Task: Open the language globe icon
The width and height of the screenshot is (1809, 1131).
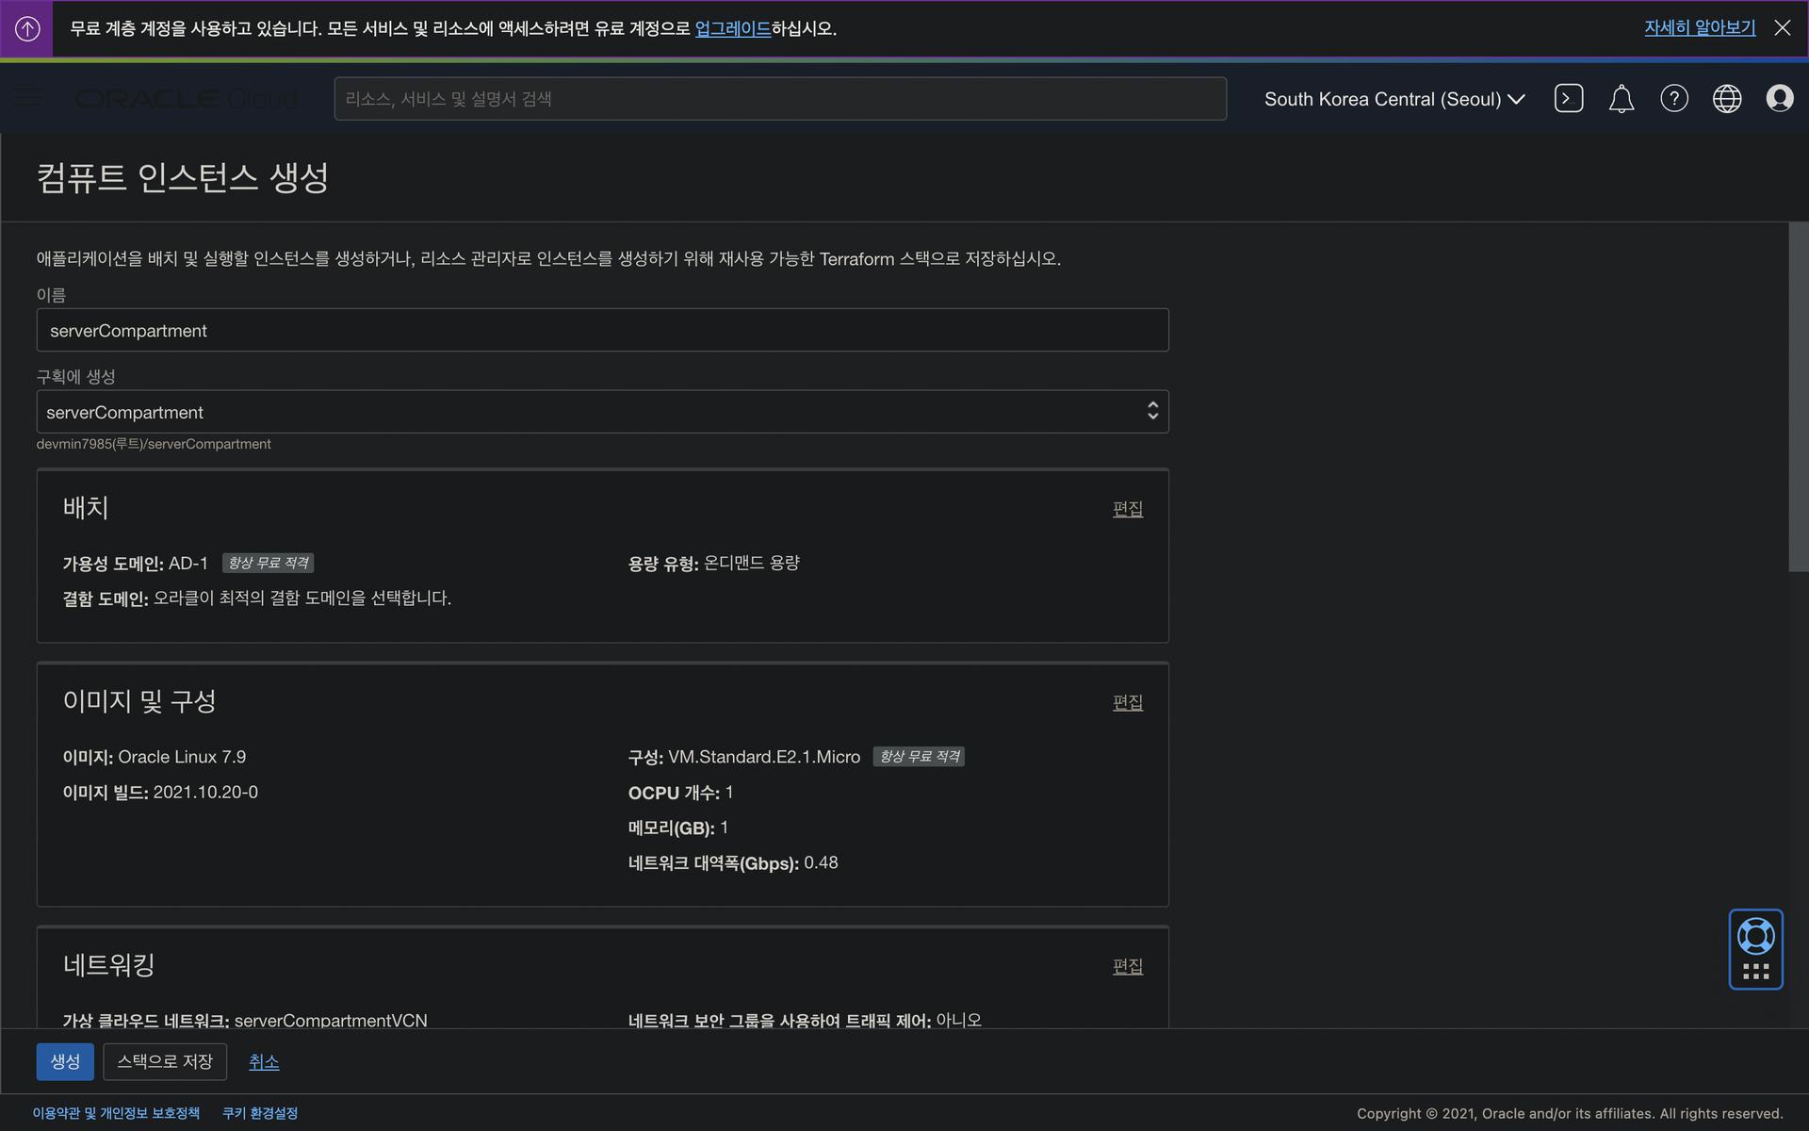Action: (x=1726, y=98)
